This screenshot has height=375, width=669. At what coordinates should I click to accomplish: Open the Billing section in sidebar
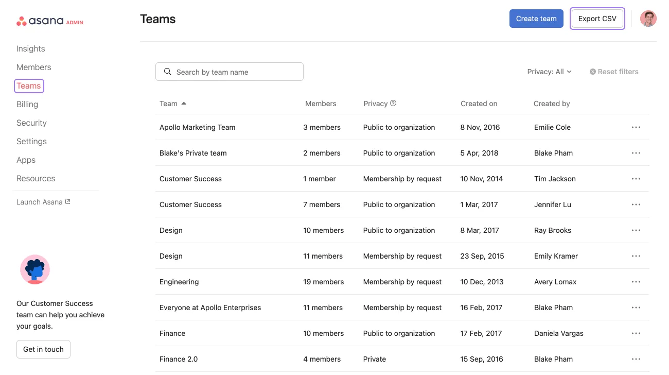pos(27,104)
